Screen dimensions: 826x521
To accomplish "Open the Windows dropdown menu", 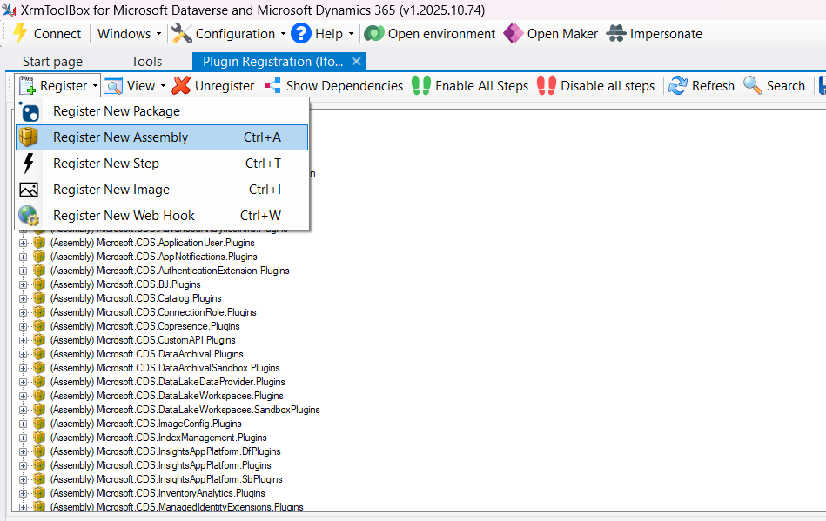I will coord(129,34).
